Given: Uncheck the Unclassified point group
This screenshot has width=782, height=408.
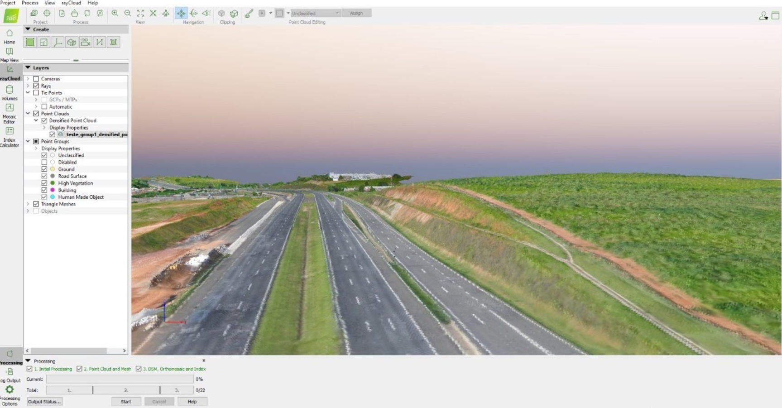Looking at the screenshot, I should pyautogui.click(x=44, y=155).
